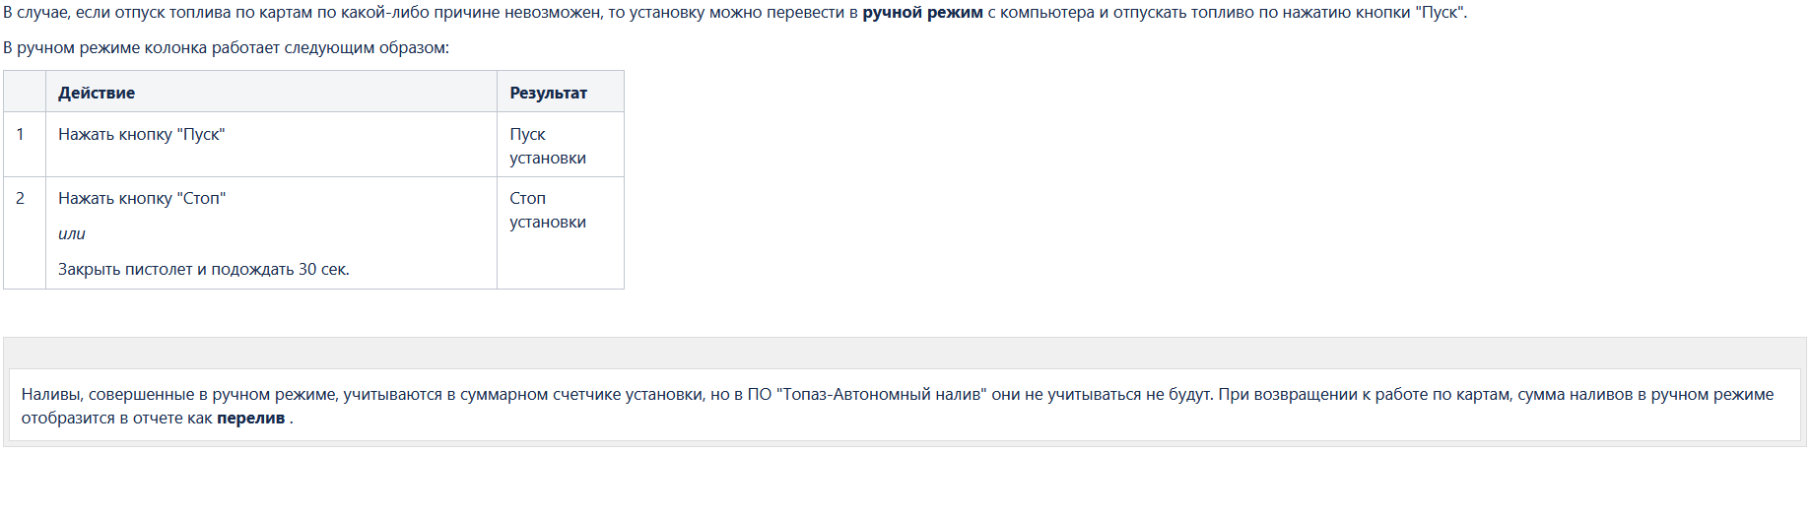
Task: Click the italic word "или"
Action: coord(72,233)
